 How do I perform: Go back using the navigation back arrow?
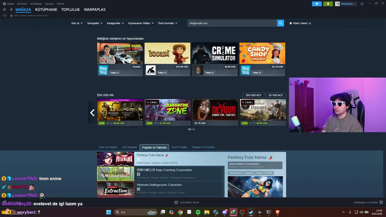5,10
